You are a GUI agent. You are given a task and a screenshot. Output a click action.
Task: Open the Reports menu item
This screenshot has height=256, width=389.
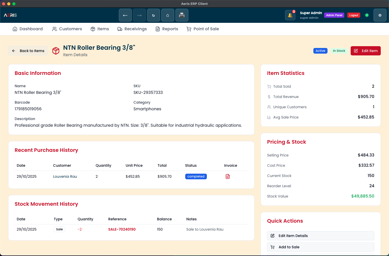click(167, 29)
